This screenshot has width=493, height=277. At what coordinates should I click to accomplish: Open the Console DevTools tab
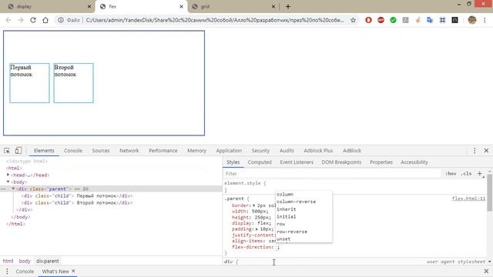pos(73,151)
